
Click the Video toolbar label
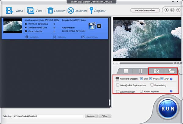(x=19, y=11)
